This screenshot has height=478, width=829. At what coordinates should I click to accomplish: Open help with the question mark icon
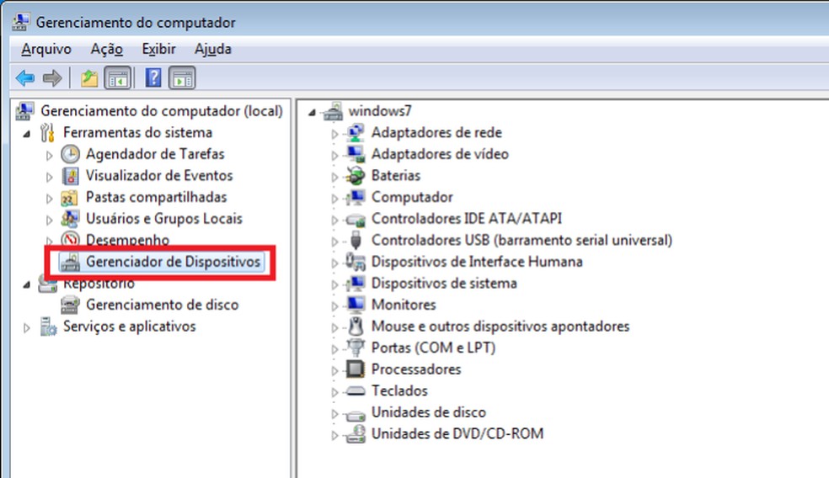coord(152,78)
